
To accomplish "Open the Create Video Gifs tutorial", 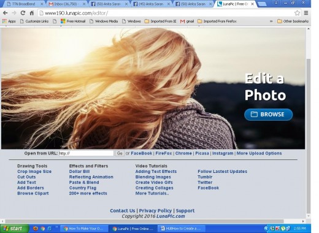I will [154, 183].
